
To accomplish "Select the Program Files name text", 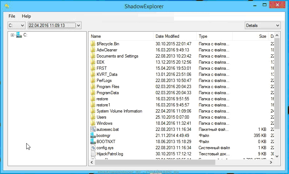I will point(108,87).
